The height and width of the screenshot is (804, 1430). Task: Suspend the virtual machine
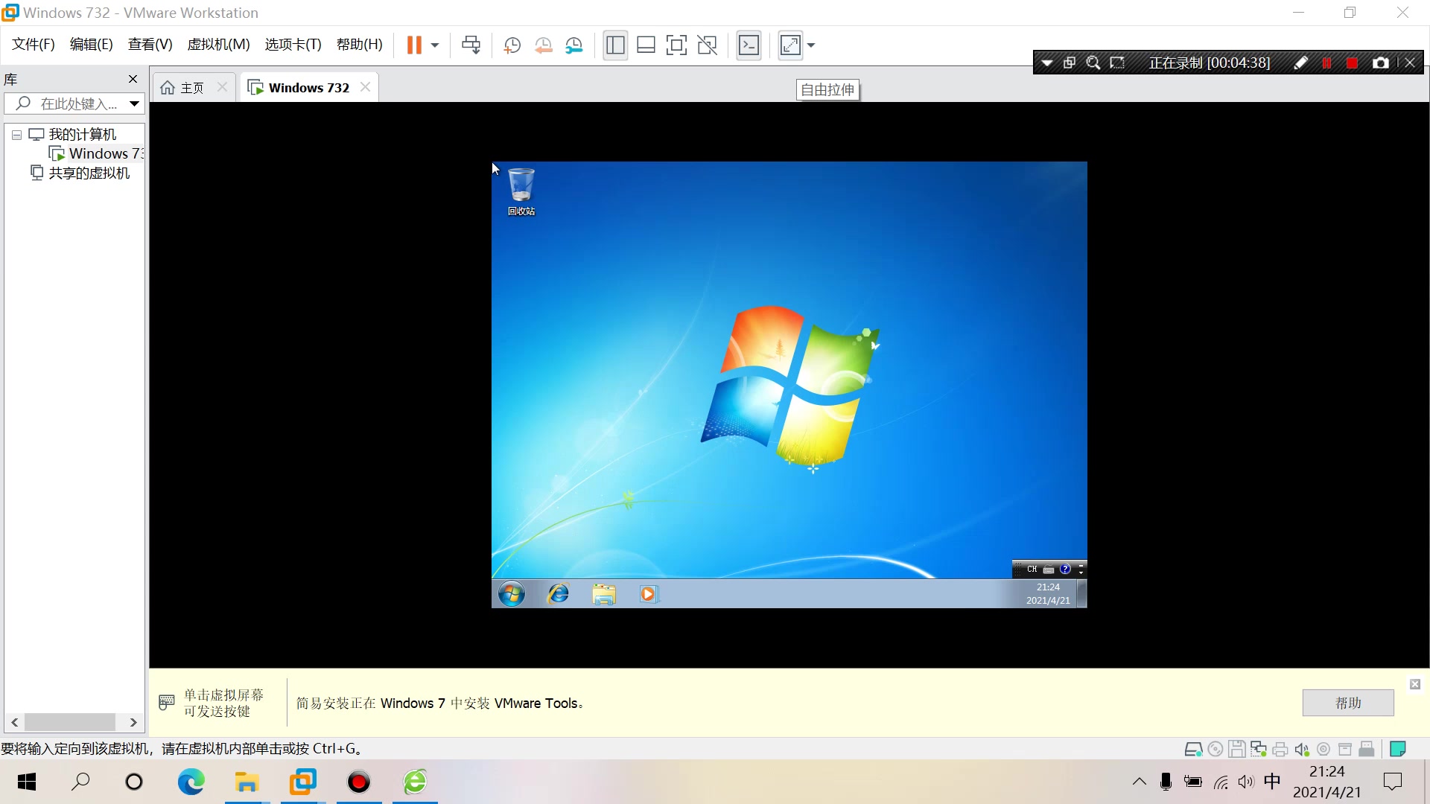415,45
